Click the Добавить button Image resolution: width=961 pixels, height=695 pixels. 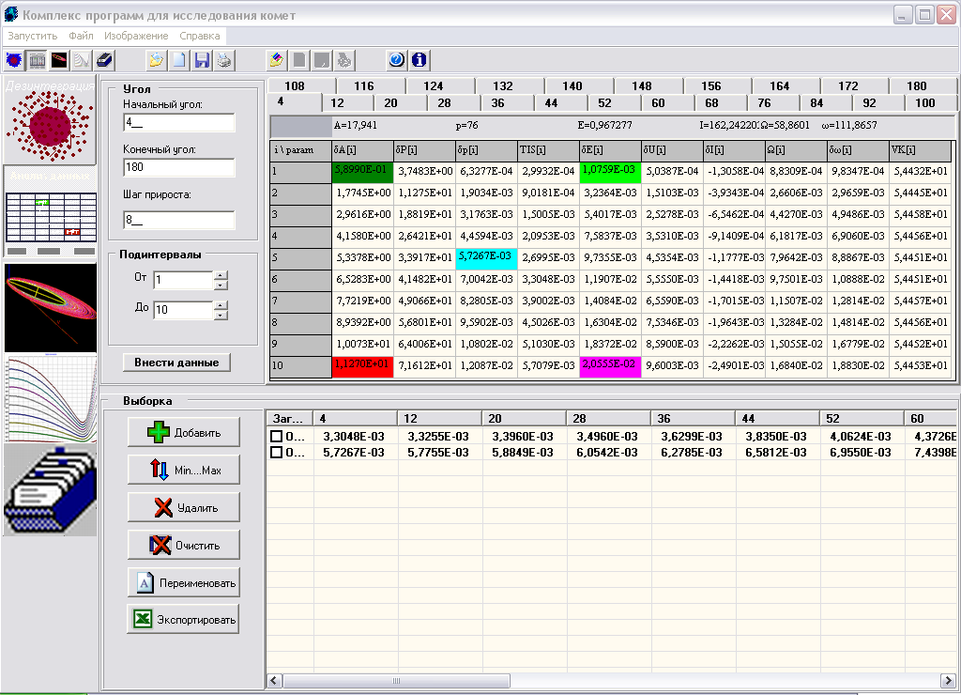[184, 432]
